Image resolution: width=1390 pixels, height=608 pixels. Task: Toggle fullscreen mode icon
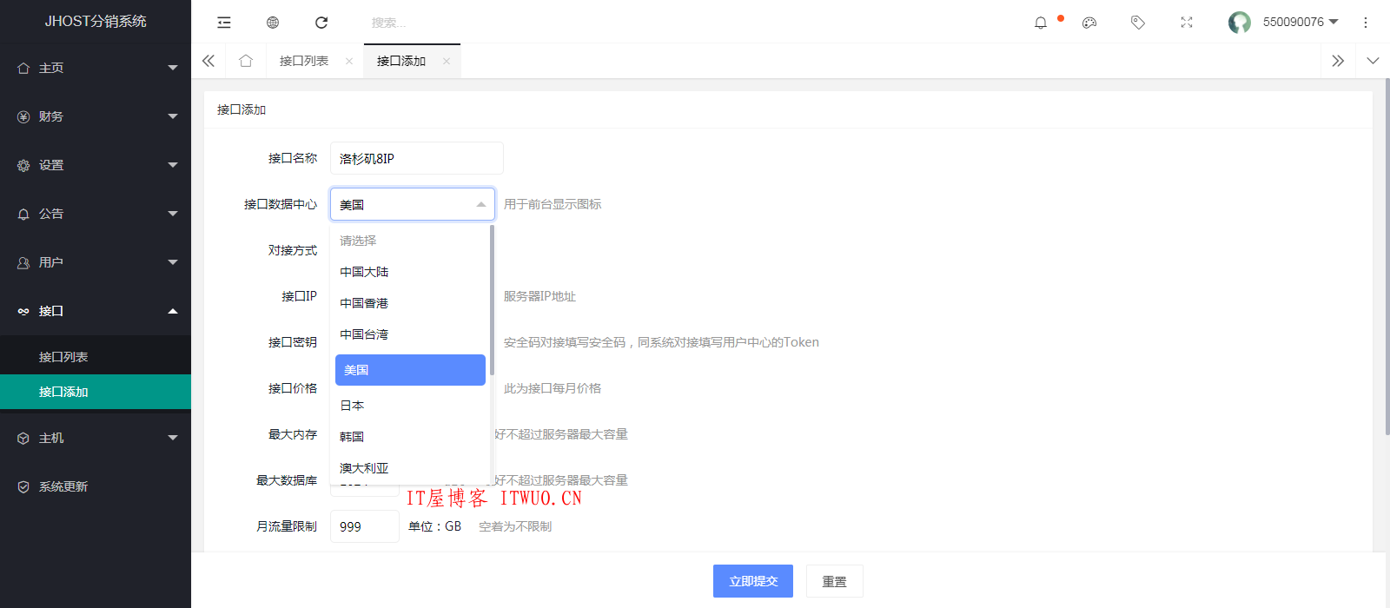(x=1187, y=23)
